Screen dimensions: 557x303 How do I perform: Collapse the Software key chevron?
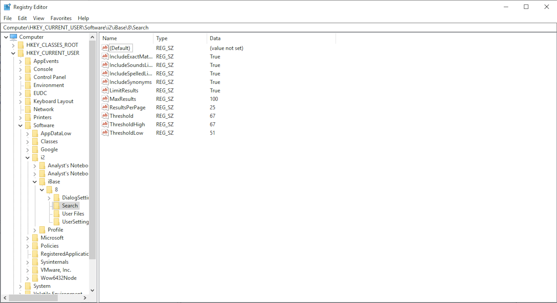pyautogui.click(x=20, y=125)
